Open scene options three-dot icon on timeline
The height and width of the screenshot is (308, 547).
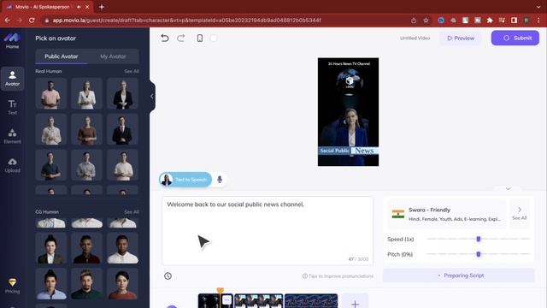[226, 300]
